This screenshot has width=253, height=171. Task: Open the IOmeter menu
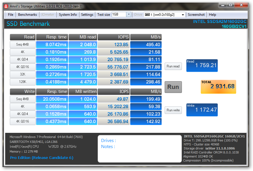point(48,15)
